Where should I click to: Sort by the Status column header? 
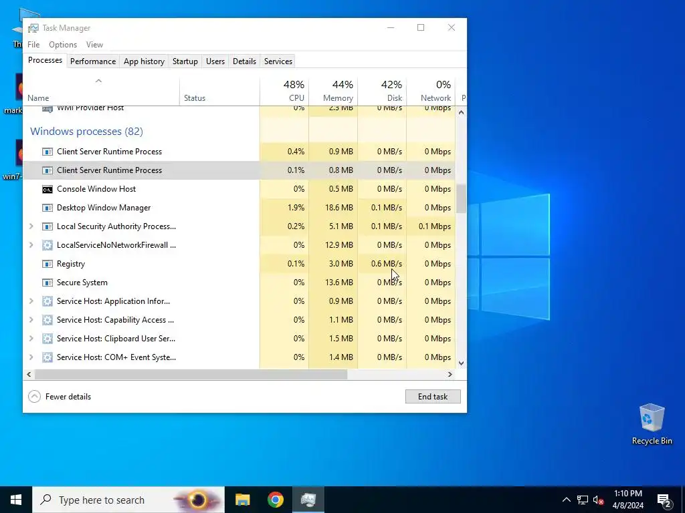point(219,92)
